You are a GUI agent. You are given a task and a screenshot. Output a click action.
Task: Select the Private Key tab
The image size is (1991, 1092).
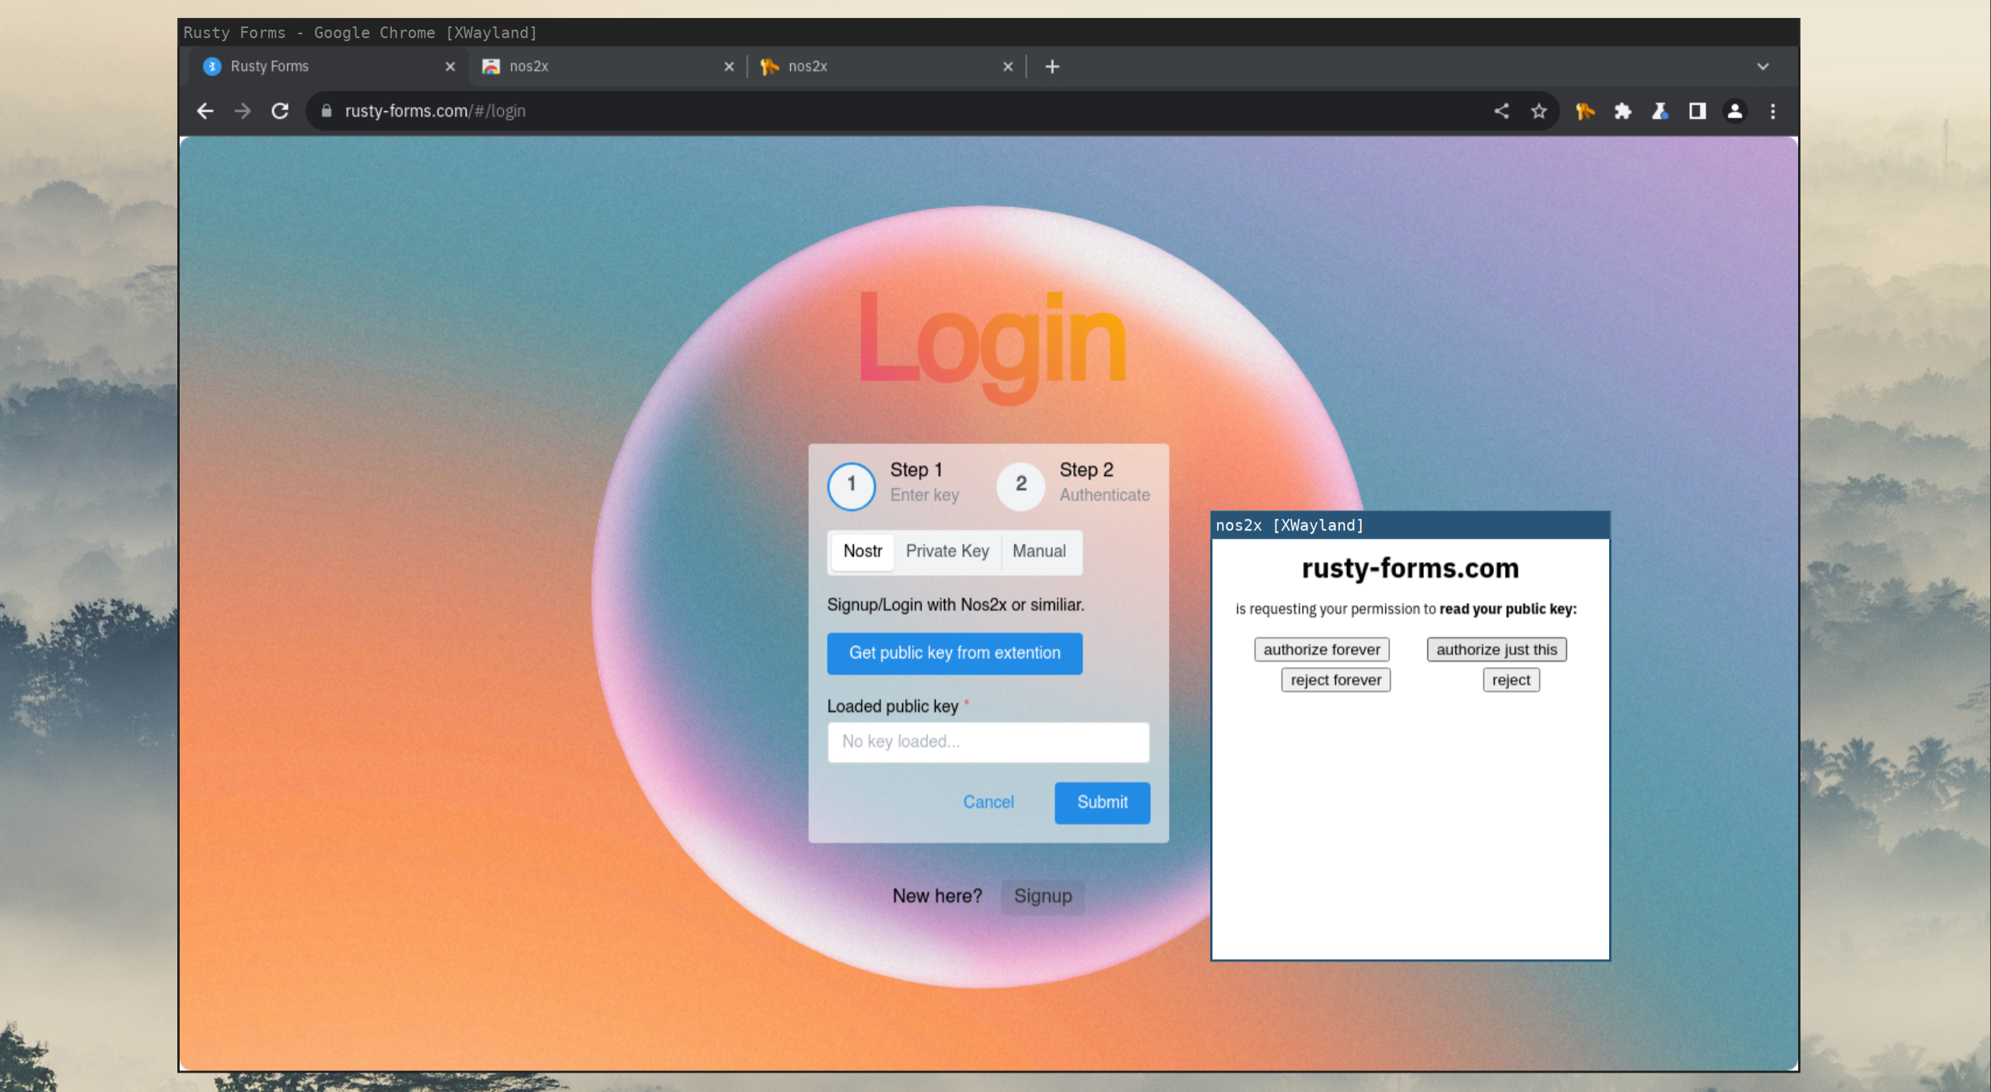pos(947,551)
